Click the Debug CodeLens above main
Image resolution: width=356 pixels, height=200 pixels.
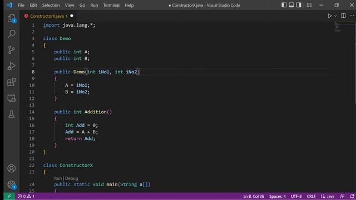[x=72, y=178]
